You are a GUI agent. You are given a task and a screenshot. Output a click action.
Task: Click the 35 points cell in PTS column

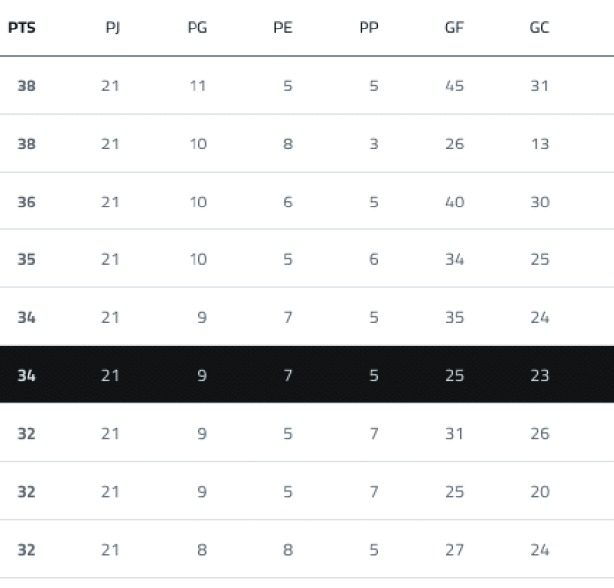pyautogui.click(x=27, y=260)
